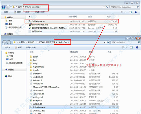
Task: Click Back arrow in SqliteDev window
Action: click(x=4, y=42)
